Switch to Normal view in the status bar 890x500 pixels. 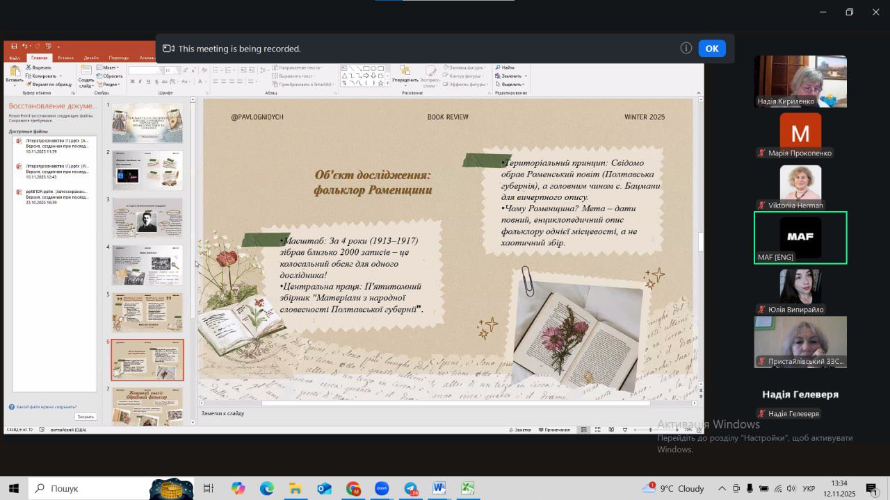[584, 430]
